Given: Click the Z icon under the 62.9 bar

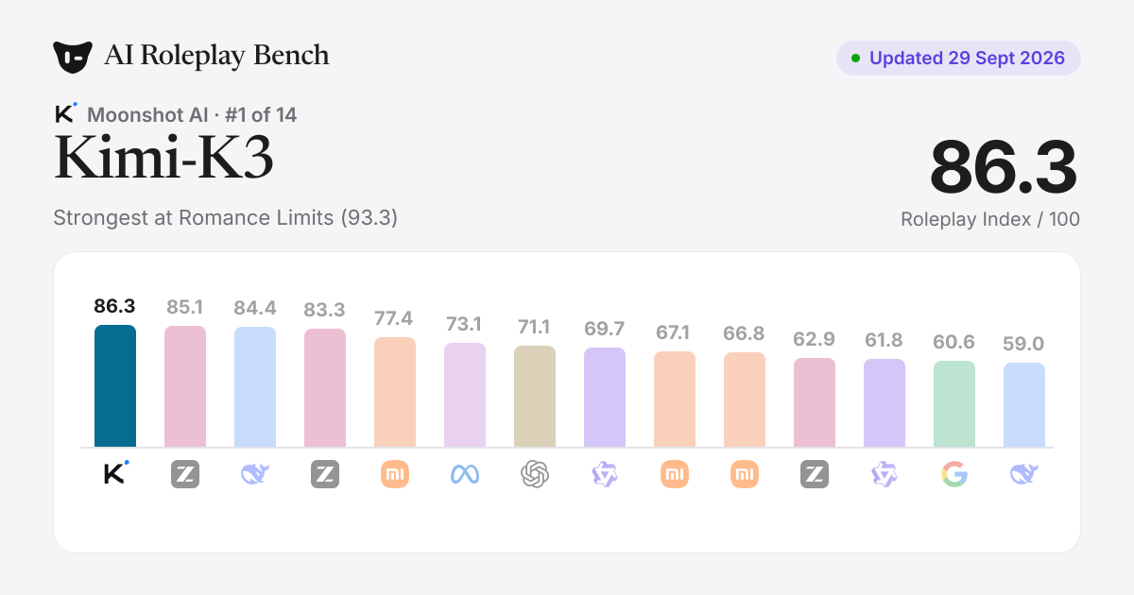Looking at the screenshot, I should [815, 473].
